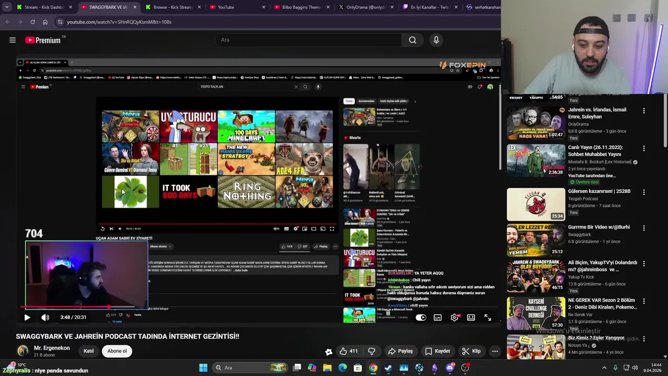Enter fullscreen on the video player
Viewport: 668px width, 376px height.
click(487, 317)
